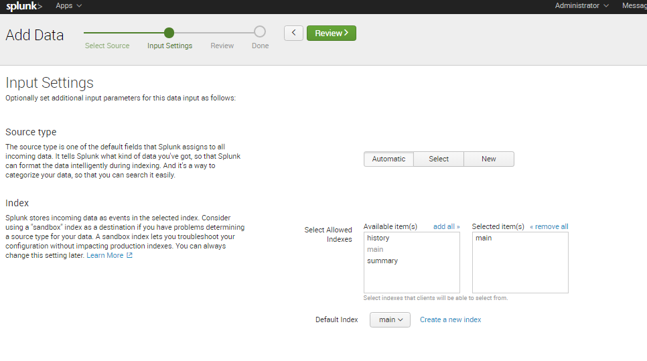Choose the New source type option
This screenshot has width=647, height=361.
pos(489,159)
